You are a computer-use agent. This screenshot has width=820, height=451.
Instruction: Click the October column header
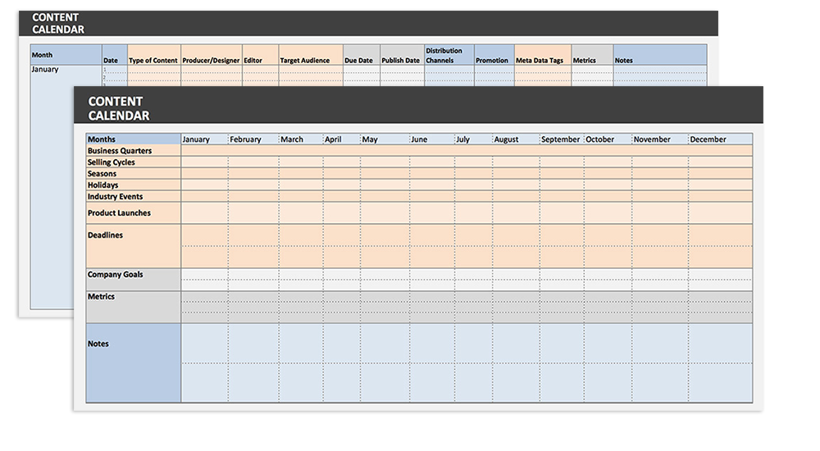click(608, 139)
